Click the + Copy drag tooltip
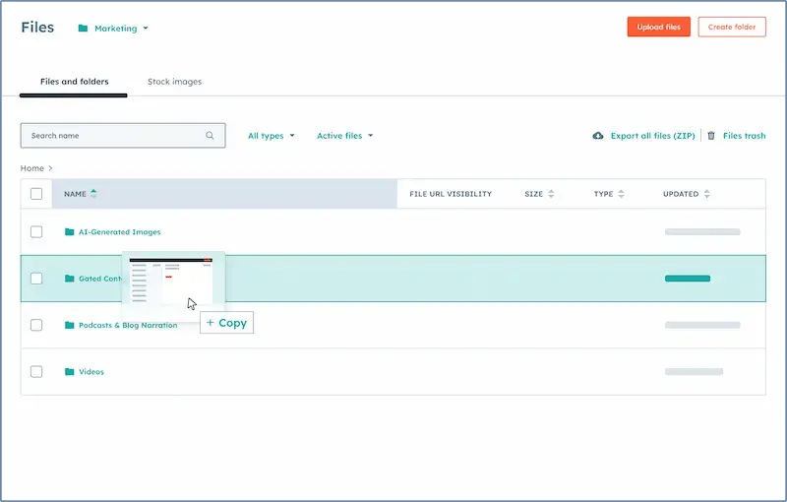Screen dimensions: 787x502 [x=226, y=323]
